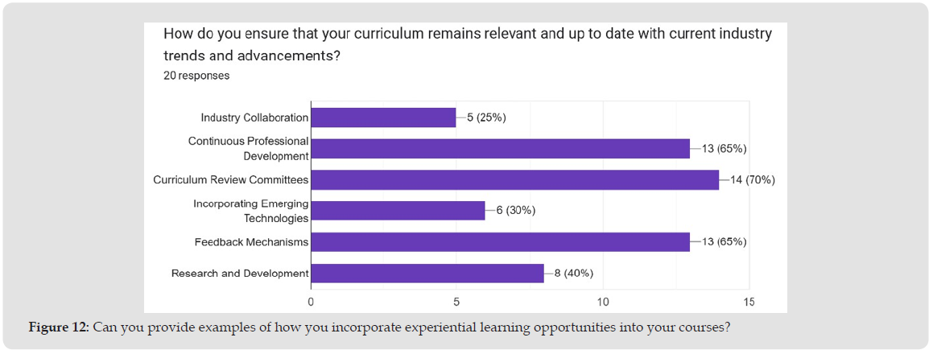933x354 pixels.
Task: Click the "Feedback Mechanisms" axis label
Action: point(251,242)
